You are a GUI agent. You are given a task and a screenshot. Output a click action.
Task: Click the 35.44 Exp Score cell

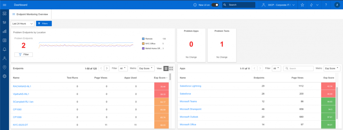pyautogui.click(x=161, y=86)
